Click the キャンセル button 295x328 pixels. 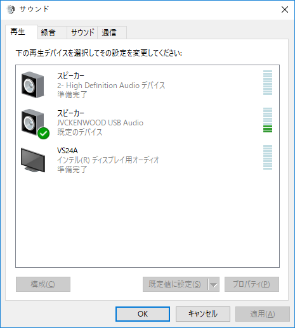pyautogui.click(x=203, y=314)
